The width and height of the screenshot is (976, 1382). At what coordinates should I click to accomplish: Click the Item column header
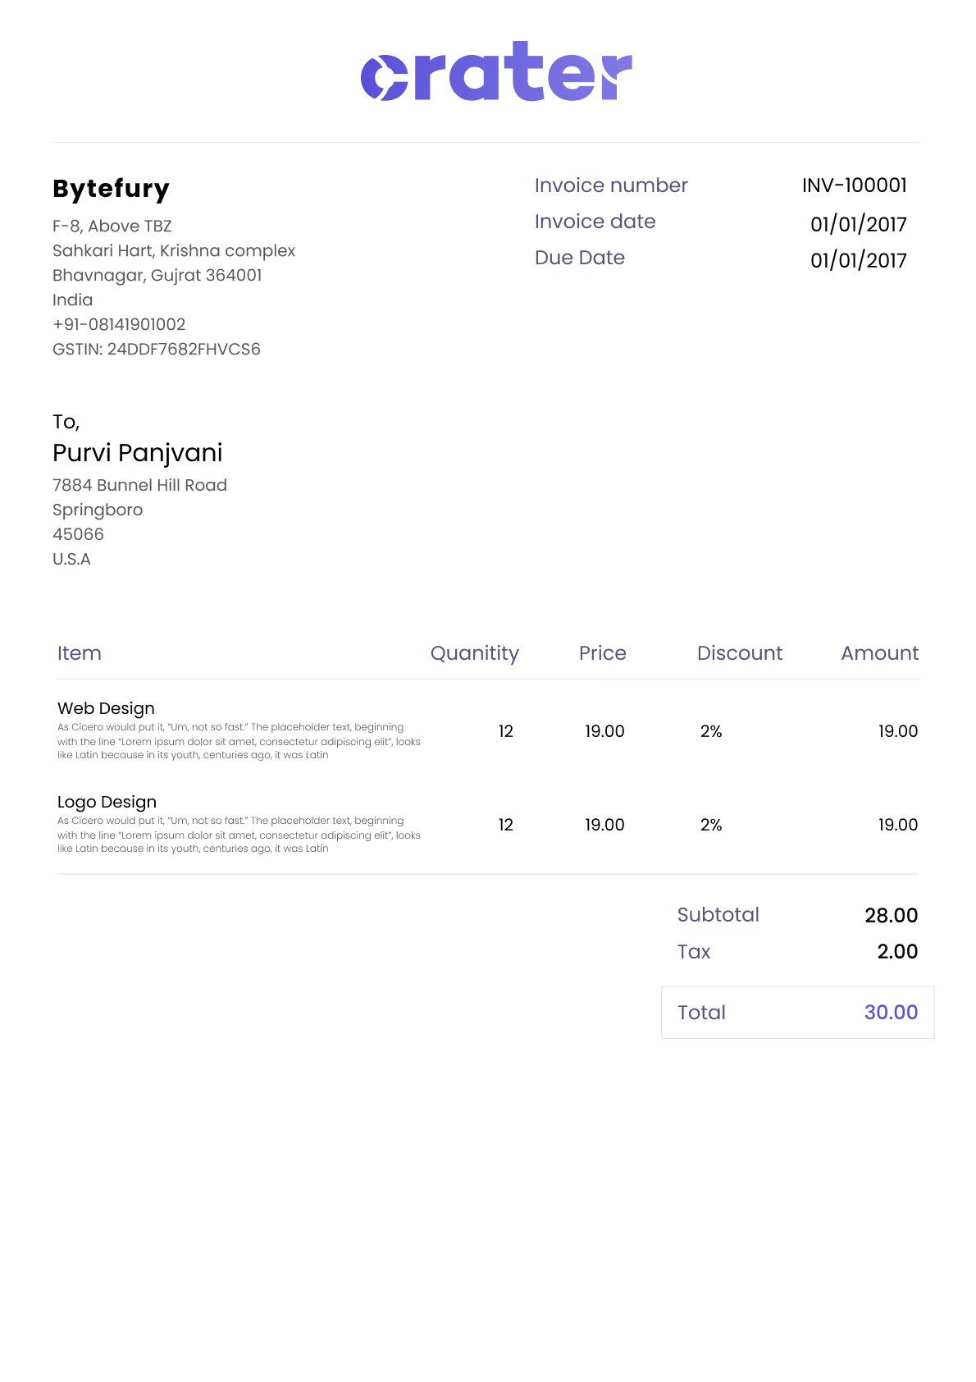pos(80,653)
